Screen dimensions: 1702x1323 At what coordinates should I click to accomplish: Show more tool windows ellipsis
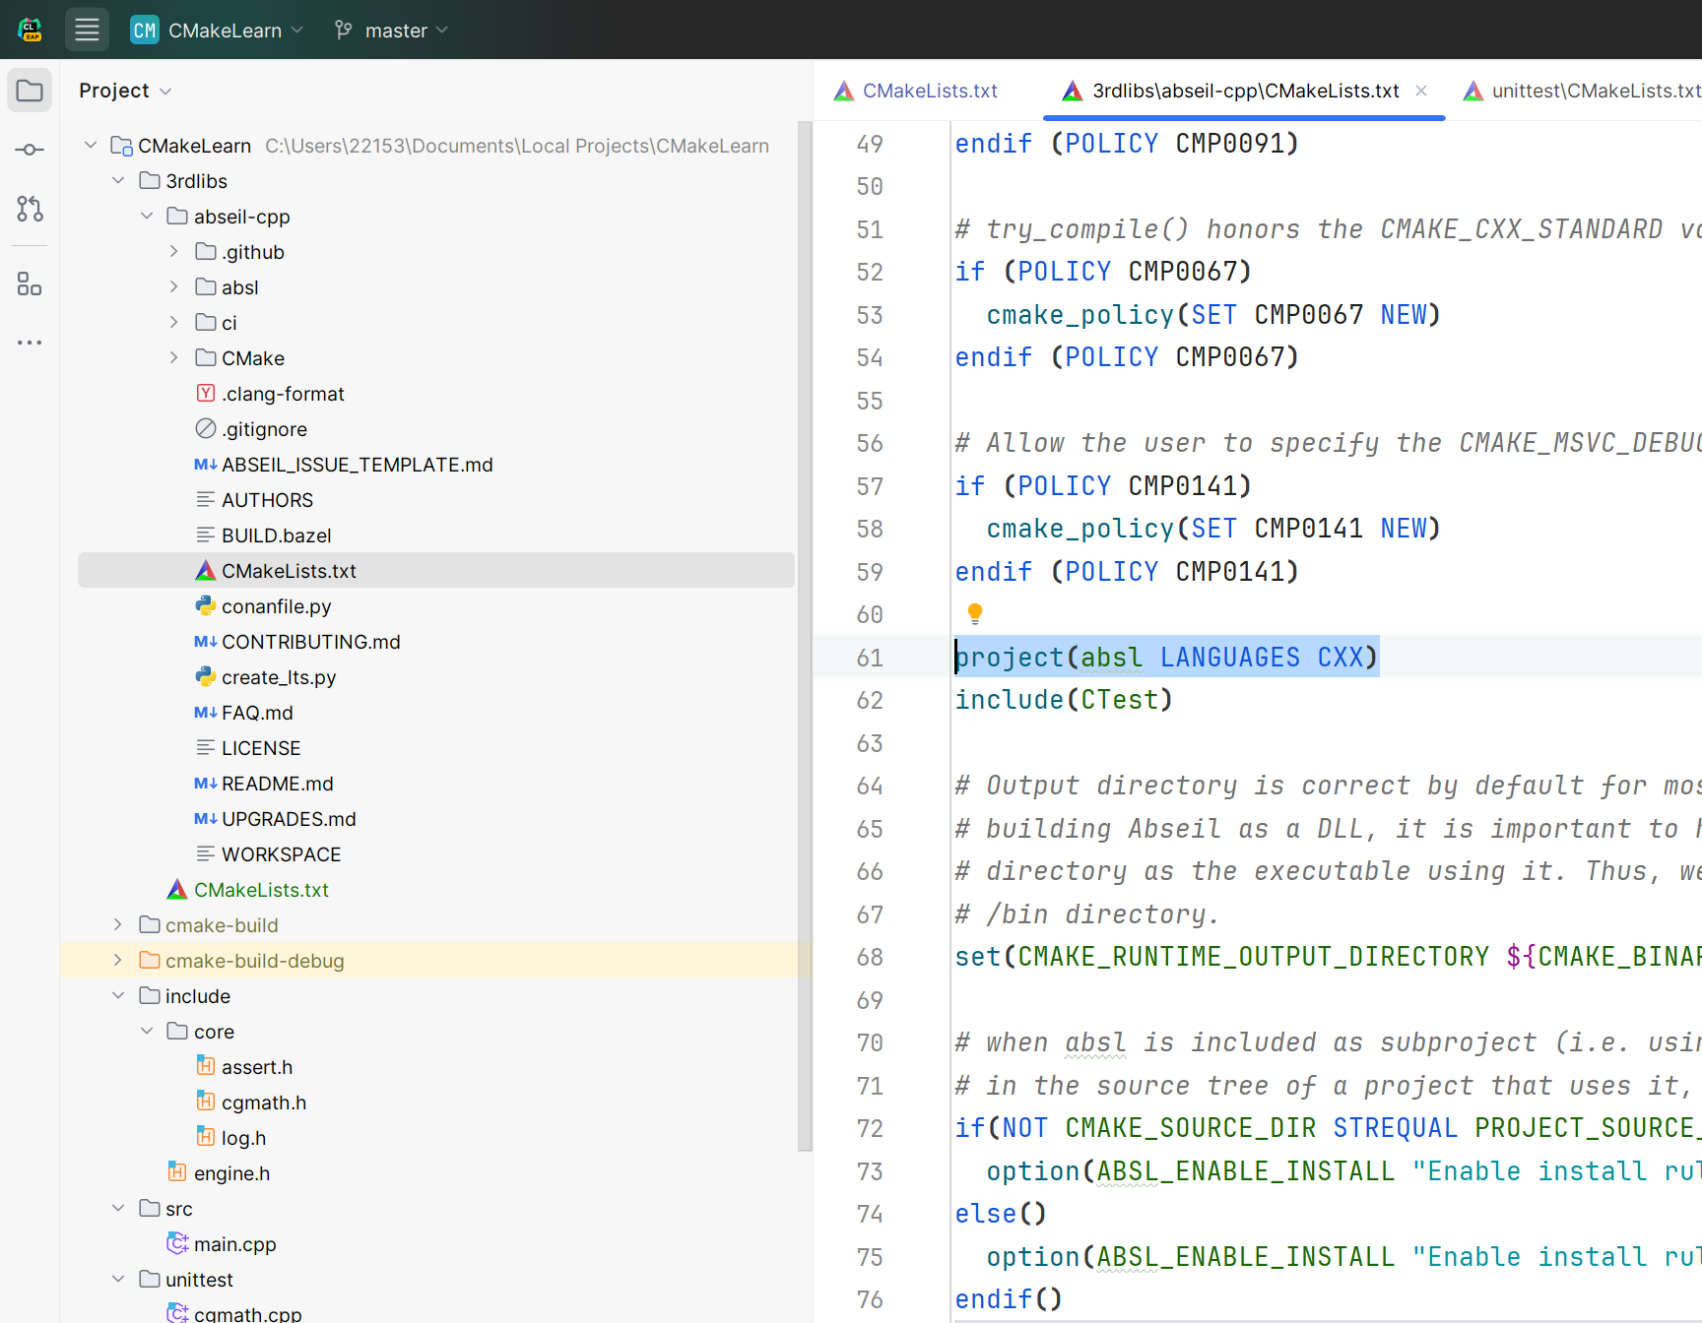[30, 343]
